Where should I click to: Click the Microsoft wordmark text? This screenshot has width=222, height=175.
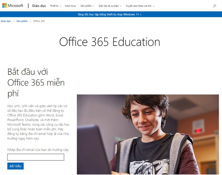tap(16, 6)
